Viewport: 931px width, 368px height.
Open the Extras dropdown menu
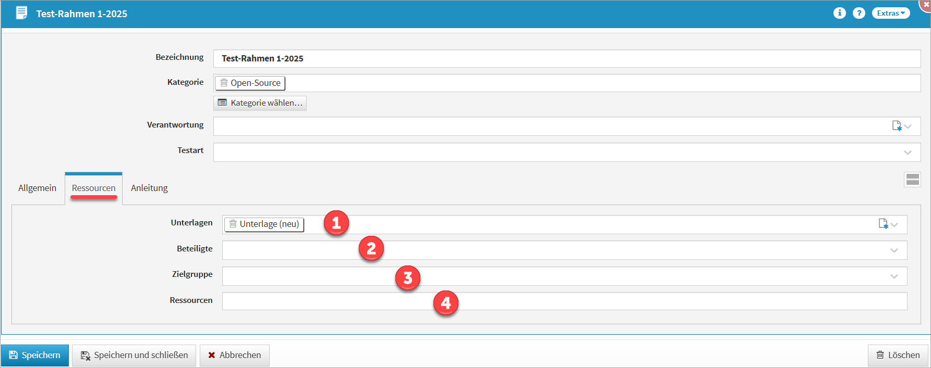[x=890, y=13]
